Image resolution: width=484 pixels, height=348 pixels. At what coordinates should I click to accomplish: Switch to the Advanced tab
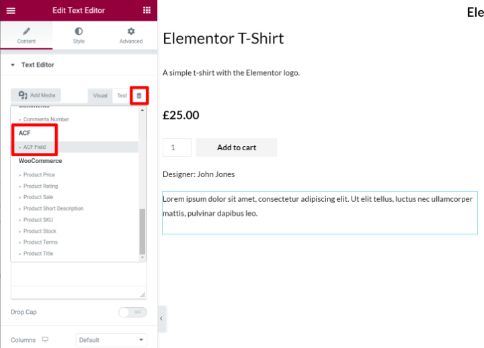131,36
